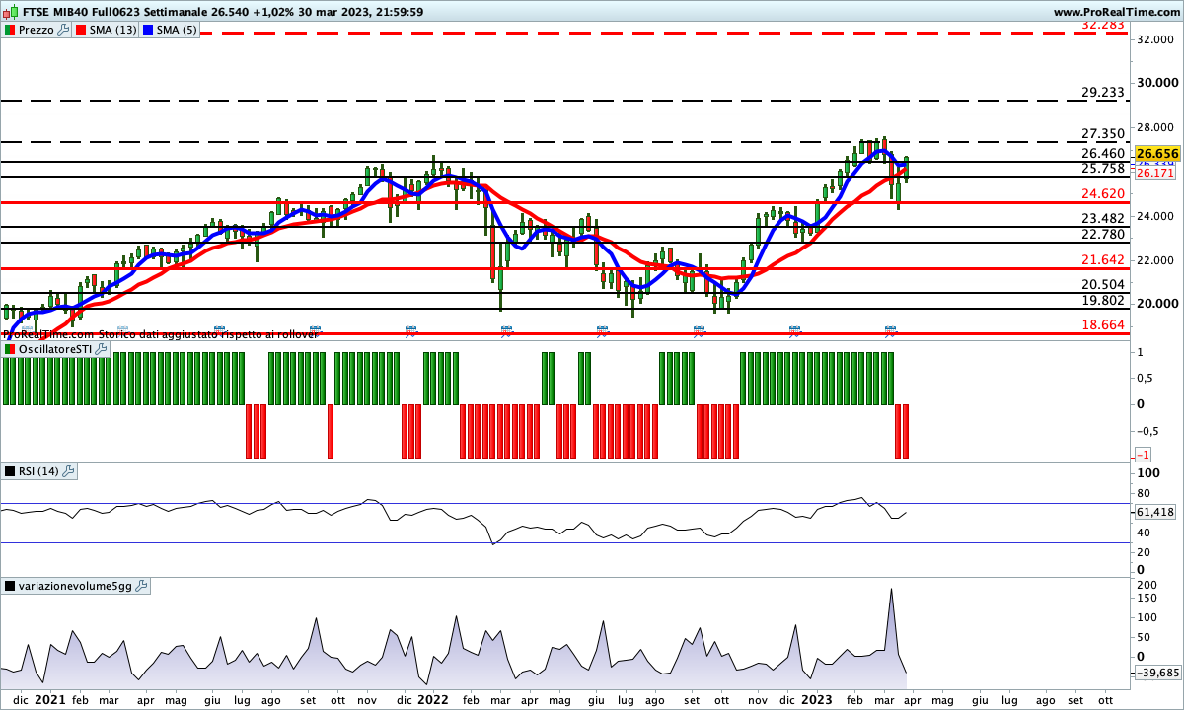
Task: Click the rollover calendar marker near March 2022
Action: [506, 330]
